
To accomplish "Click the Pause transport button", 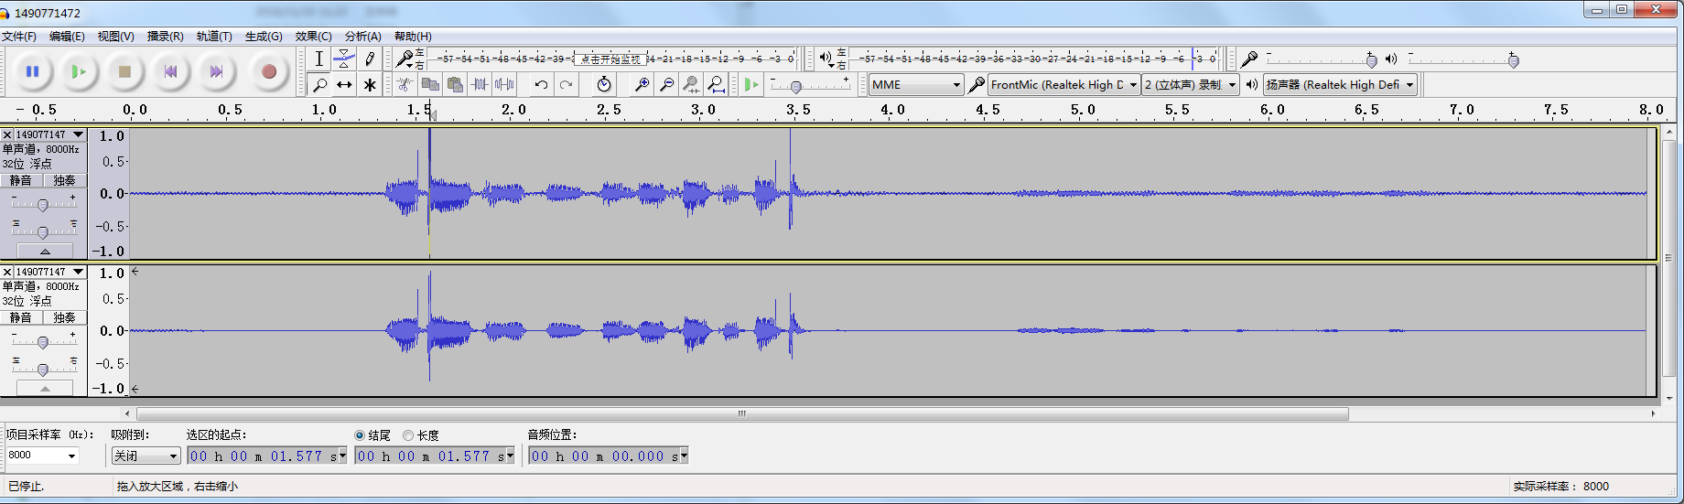I will coord(33,71).
